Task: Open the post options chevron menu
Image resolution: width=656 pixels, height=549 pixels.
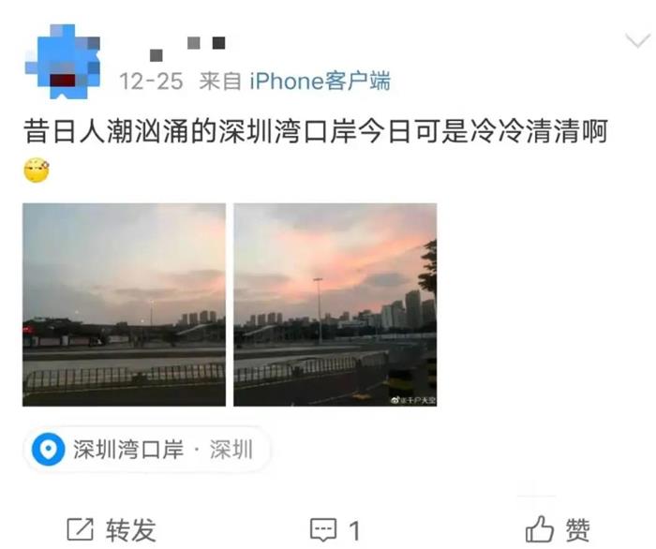Action: (637, 40)
